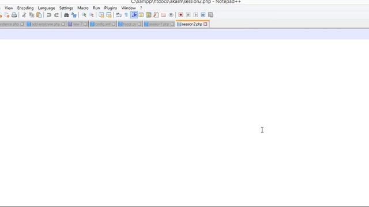
Task: Switch to the config.xml tab
Action: pyautogui.click(x=103, y=24)
